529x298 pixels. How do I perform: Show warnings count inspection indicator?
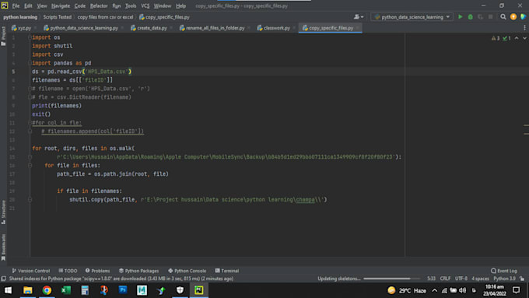[x=496, y=38]
